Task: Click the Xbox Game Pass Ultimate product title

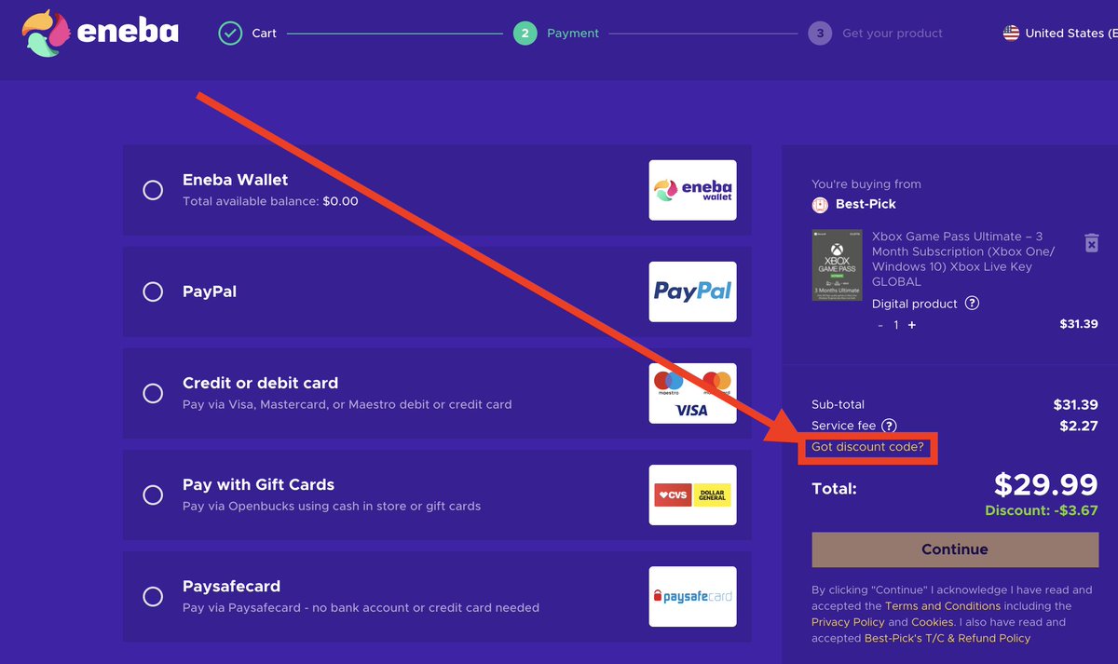Action: (963, 259)
